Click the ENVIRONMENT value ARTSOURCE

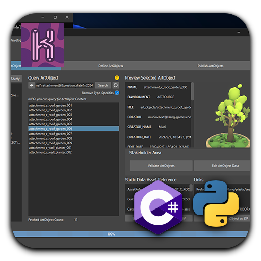(x=166, y=97)
